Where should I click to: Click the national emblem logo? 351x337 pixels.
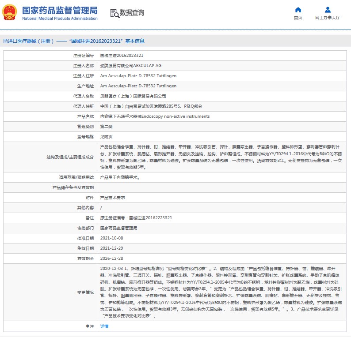click(9, 12)
